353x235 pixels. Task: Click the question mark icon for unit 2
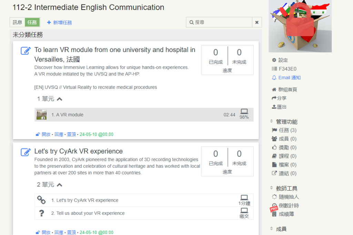(41, 213)
